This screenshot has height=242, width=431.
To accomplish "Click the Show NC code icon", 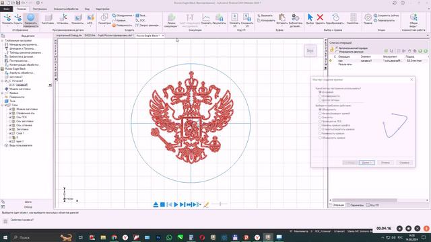I will pos(234,17).
